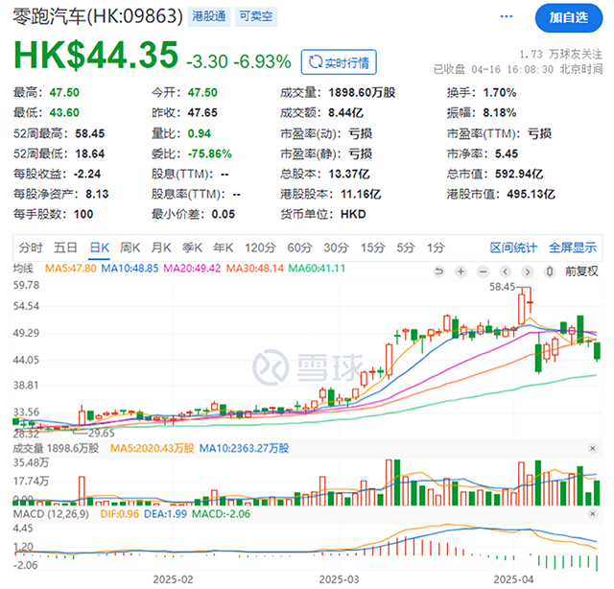
Task: Zoom out the K-line chart with minus icon
Action: (x=484, y=271)
